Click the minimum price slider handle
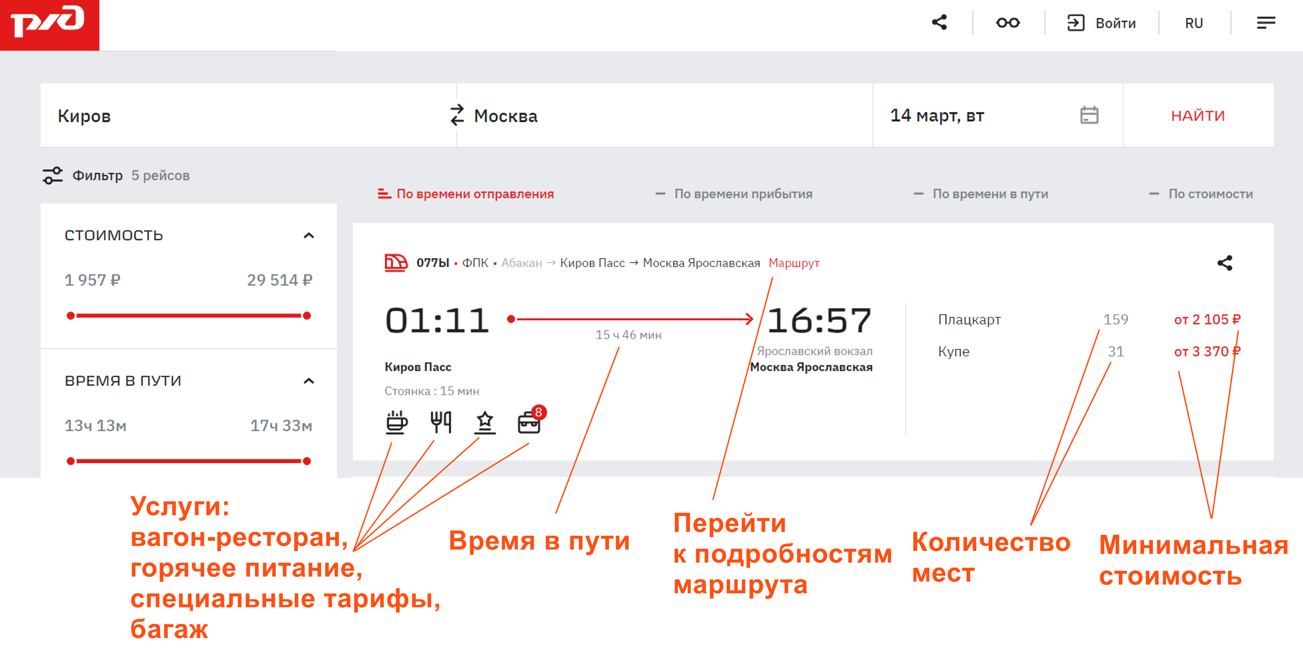The image size is (1303, 648). [71, 316]
